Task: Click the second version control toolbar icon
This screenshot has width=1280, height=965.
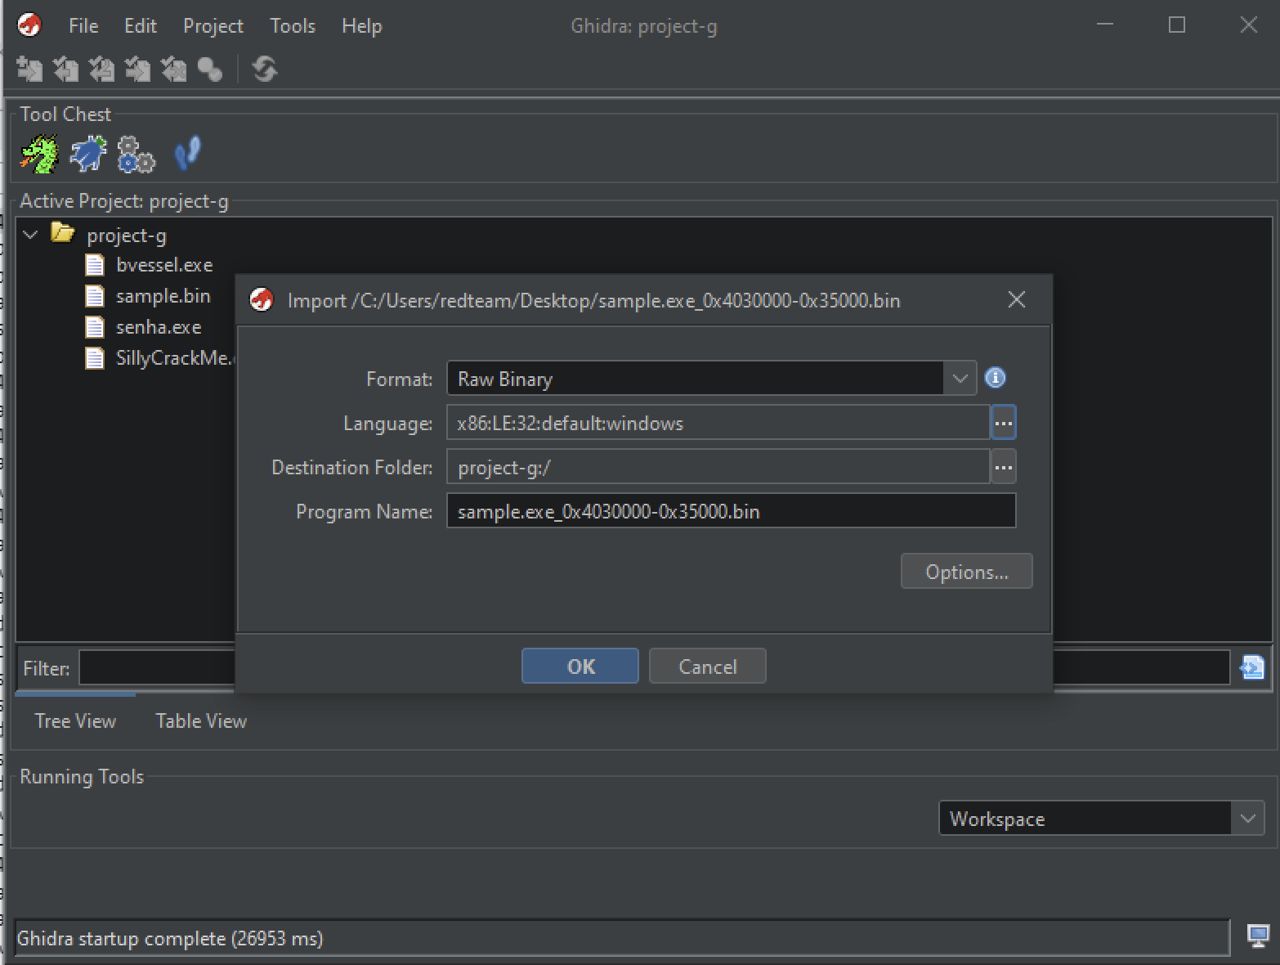Action: (x=65, y=70)
